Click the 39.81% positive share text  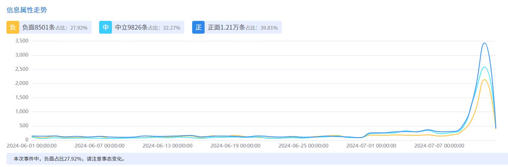point(269,28)
